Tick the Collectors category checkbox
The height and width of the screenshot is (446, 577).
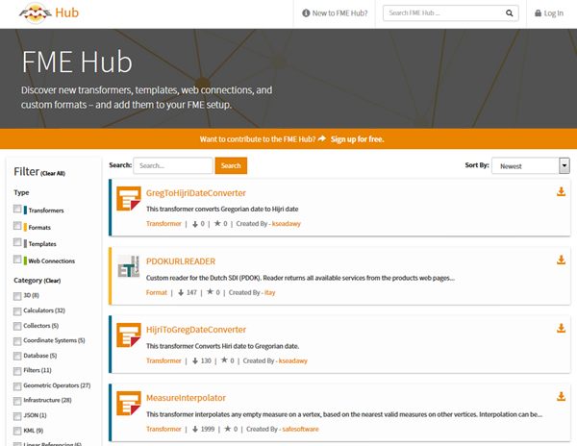pyautogui.click(x=17, y=327)
